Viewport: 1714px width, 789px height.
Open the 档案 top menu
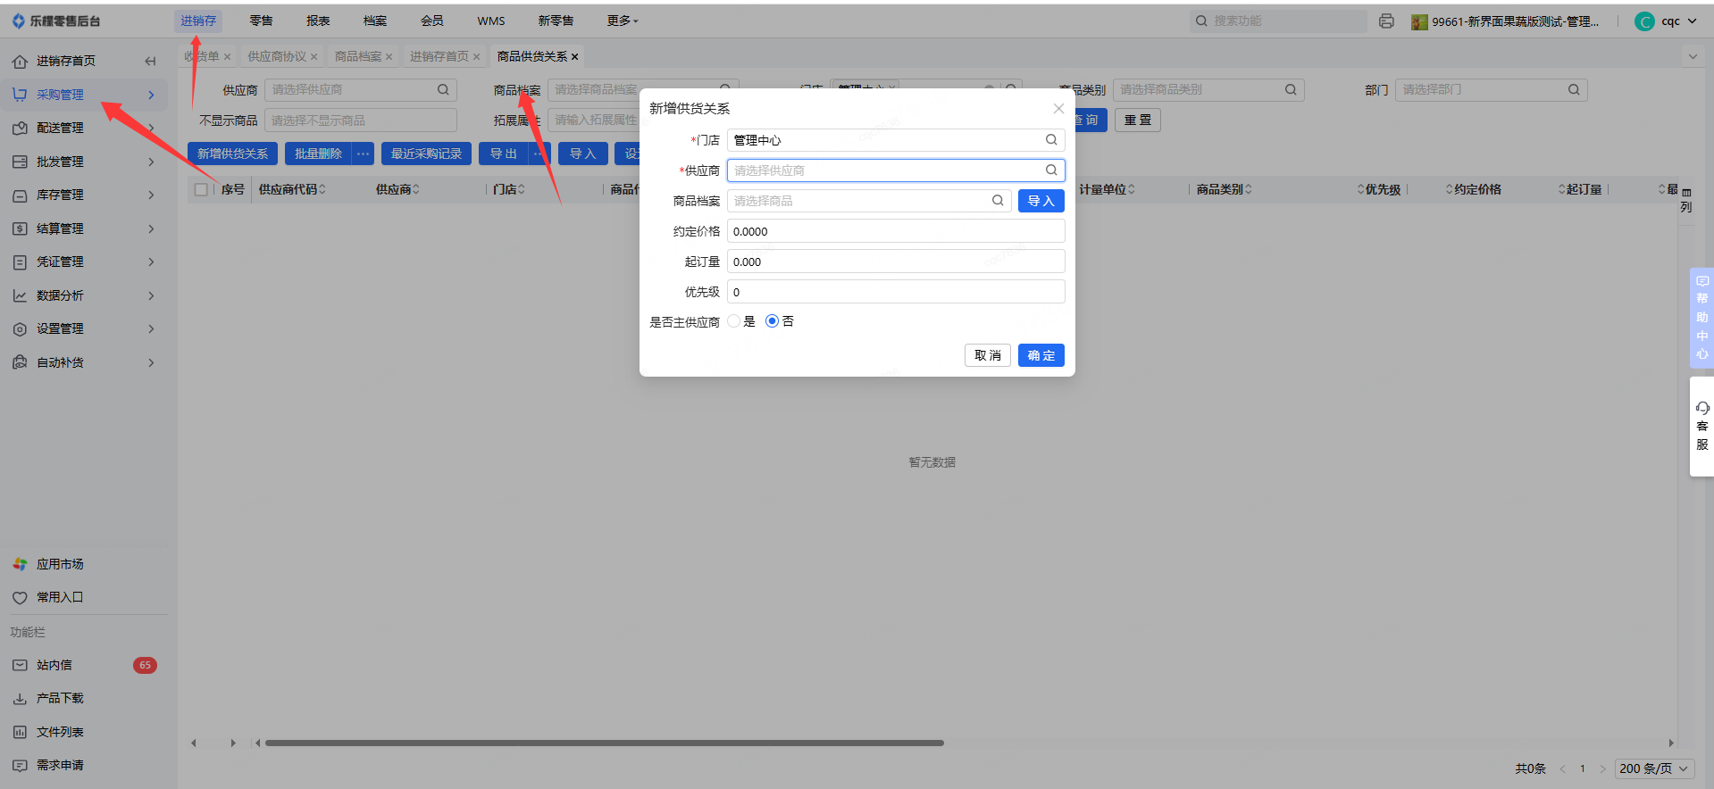pos(375,21)
